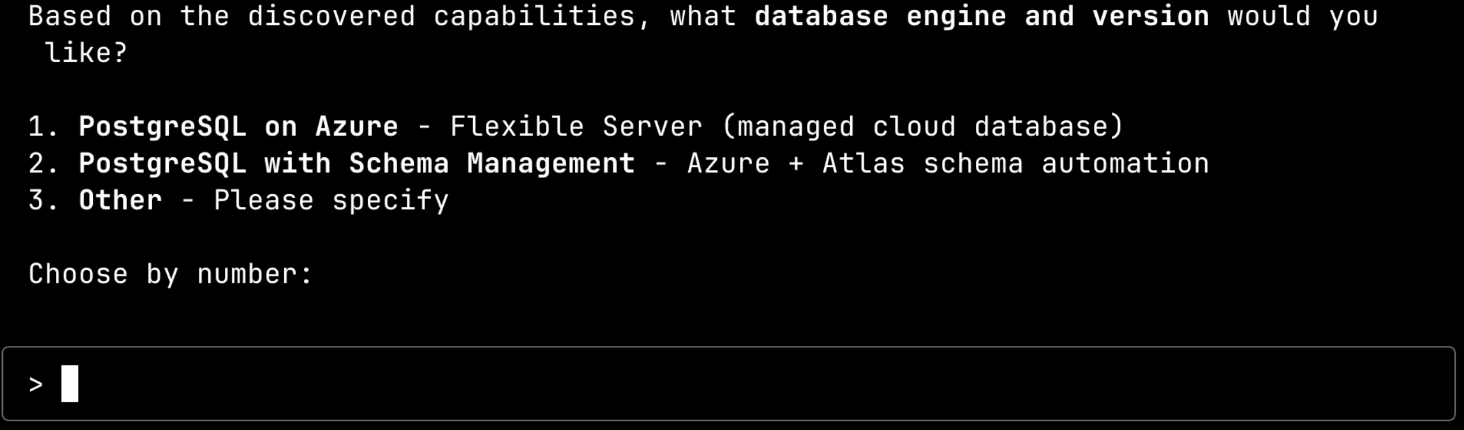
Task: Click 'Flexible Server' description text
Action: coord(576,127)
